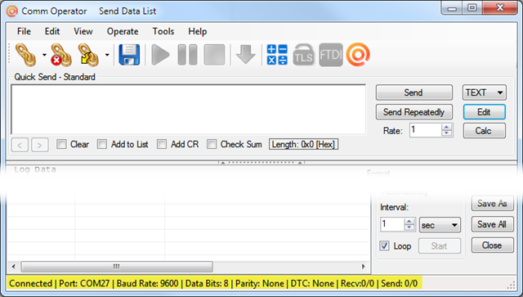Click the Rate value field
The image size is (523, 297).
[x=425, y=130]
